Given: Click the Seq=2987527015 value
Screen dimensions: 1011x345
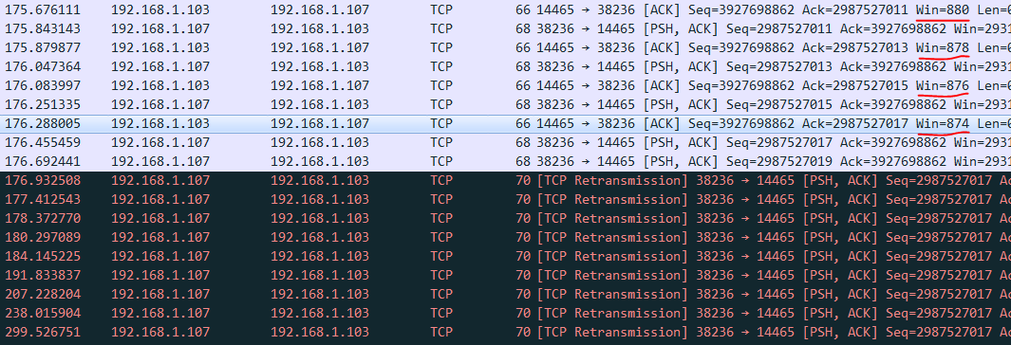Looking at the screenshot, I should 779,104.
